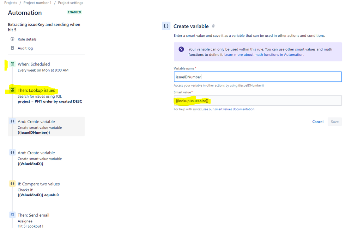Click the ValueModX Create variable braces icon
The height and width of the screenshot is (228, 352).
12,153
